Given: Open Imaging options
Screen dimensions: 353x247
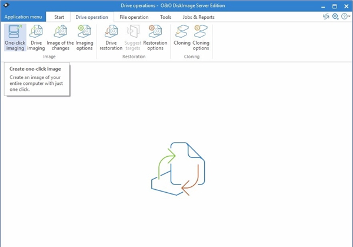Looking at the screenshot, I should (84, 38).
